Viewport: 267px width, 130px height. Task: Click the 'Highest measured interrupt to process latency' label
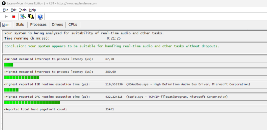pos(49,72)
